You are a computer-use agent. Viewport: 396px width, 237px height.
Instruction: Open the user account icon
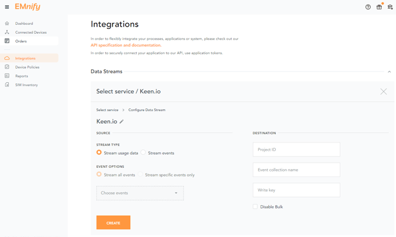390,7
